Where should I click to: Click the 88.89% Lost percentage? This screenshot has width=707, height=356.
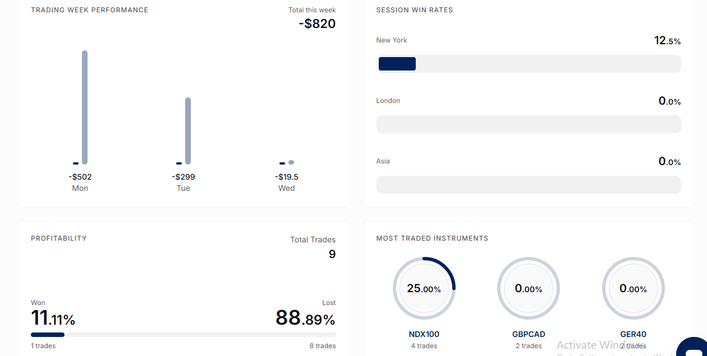[305, 318]
